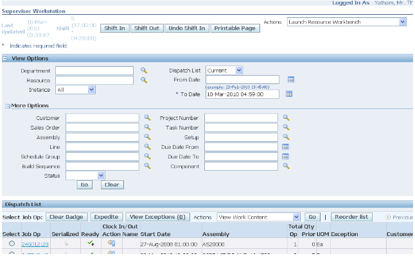Screen dimensions: 415x256
Task: Click the Ready checkmark icon for job 246012:20
Action: coord(91,243)
